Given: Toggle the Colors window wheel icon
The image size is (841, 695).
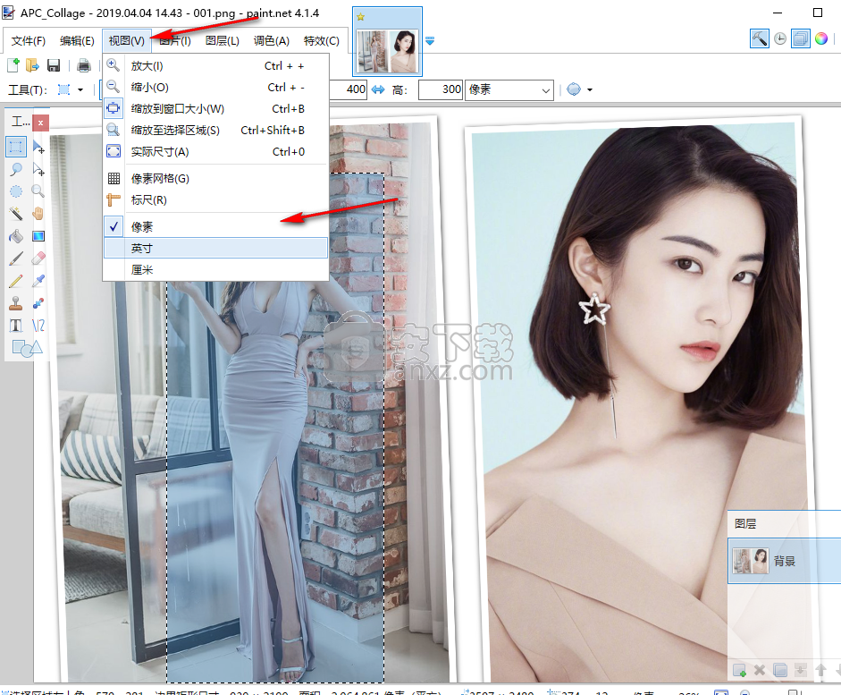Looking at the screenshot, I should 821,38.
